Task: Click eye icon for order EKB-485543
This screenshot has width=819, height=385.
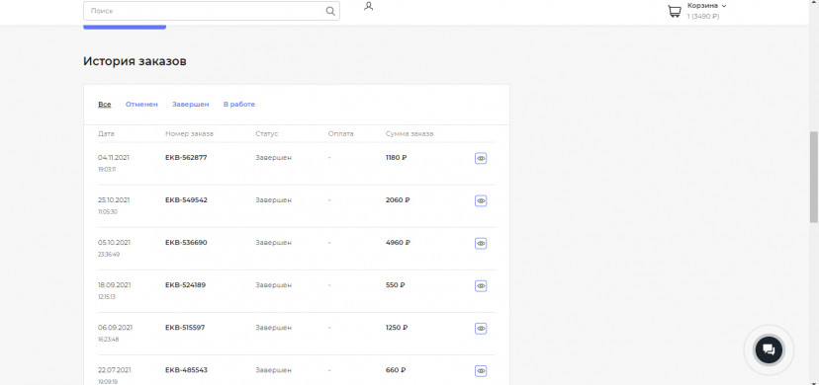Action: (481, 371)
